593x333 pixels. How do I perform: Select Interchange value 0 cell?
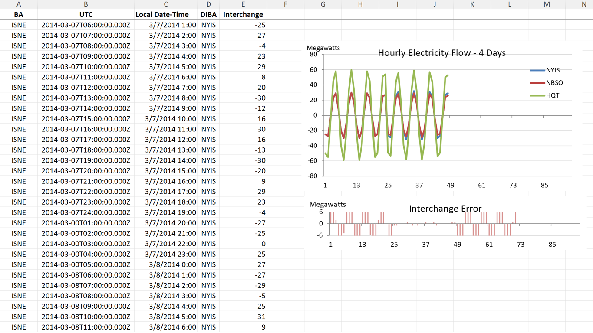coord(243,244)
